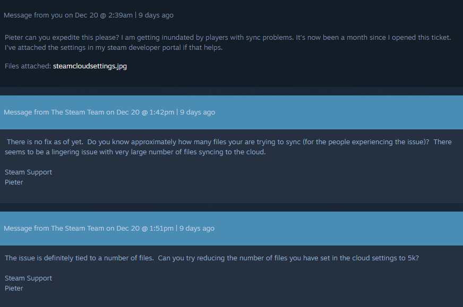Click the line starting "The issue is definitely tied"
Image resolution: width=463 pixels, height=307 pixels.
(x=211, y=258)
